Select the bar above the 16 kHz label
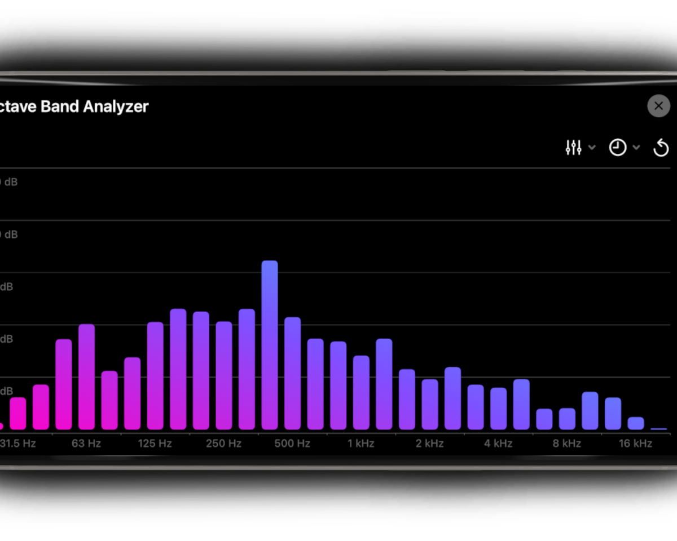Screen dimensions: 677x541 click(x=636, y=423)
